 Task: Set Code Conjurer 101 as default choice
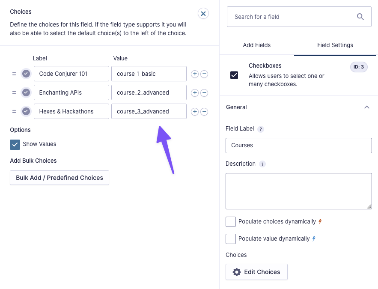click(x=26, y=74)
